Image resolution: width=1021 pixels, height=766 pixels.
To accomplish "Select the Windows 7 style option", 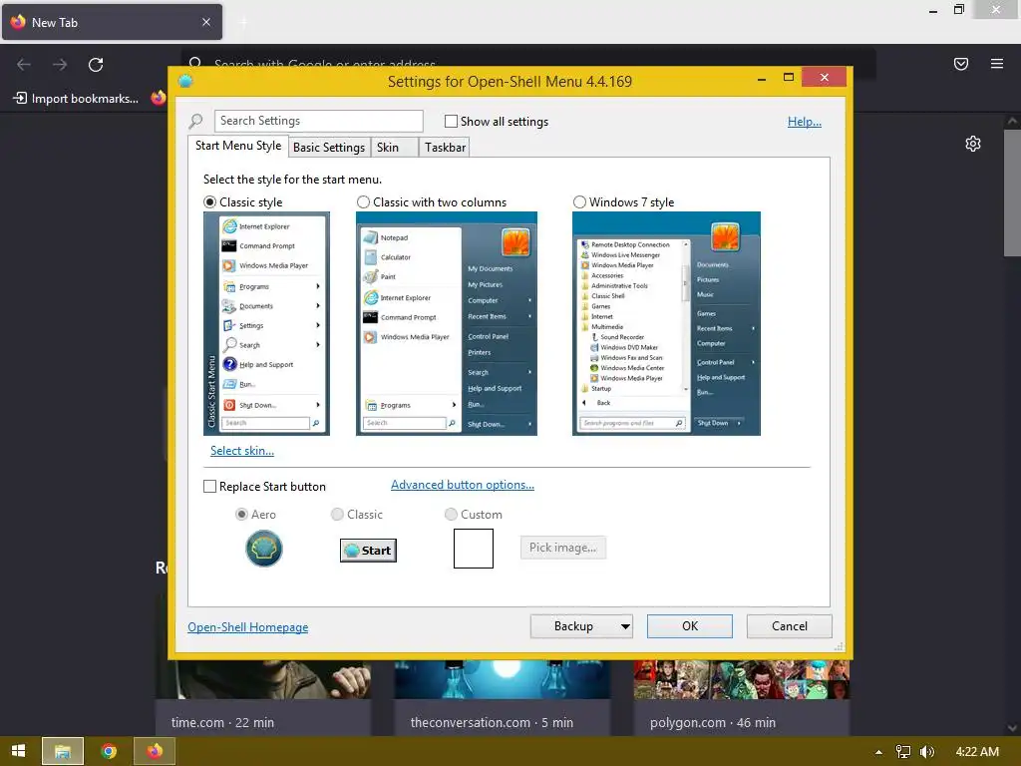I will click(x=579, y=202).
